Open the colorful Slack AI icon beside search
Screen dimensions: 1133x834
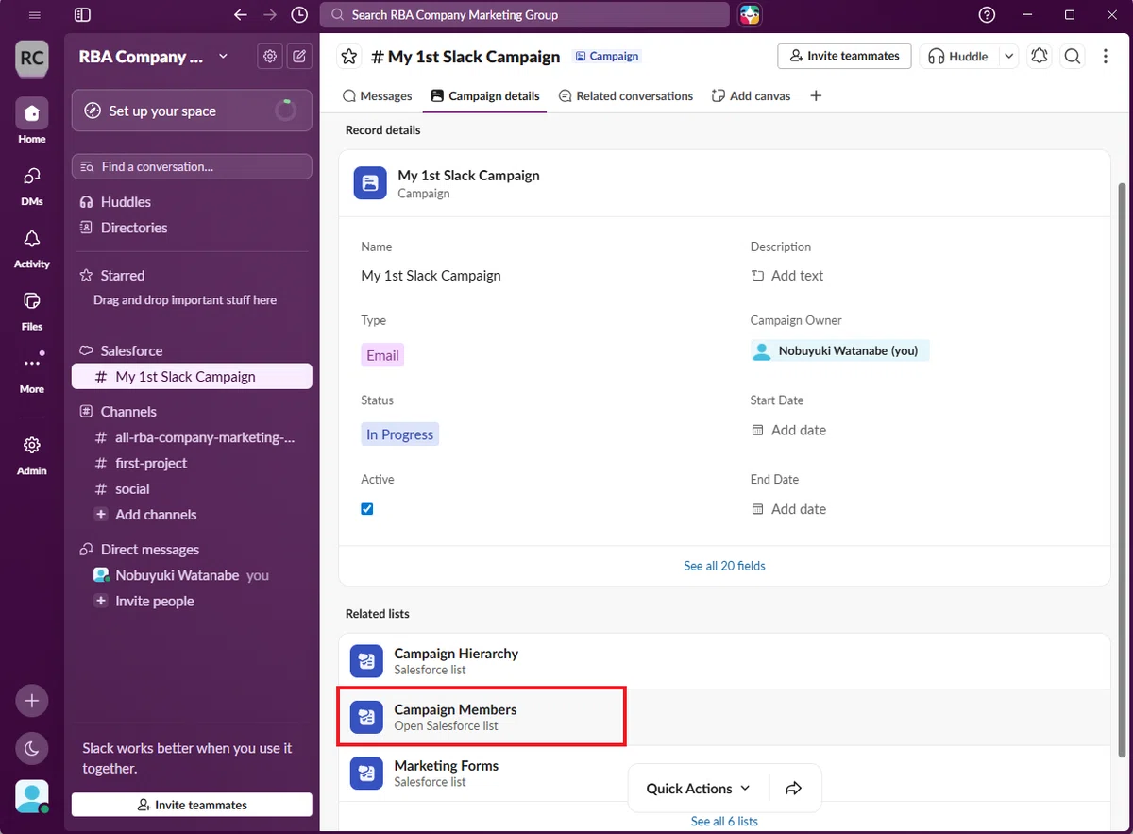coord(751,15)
